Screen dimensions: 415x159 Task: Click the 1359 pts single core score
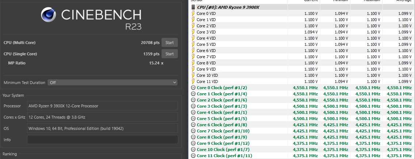point(151,54)
